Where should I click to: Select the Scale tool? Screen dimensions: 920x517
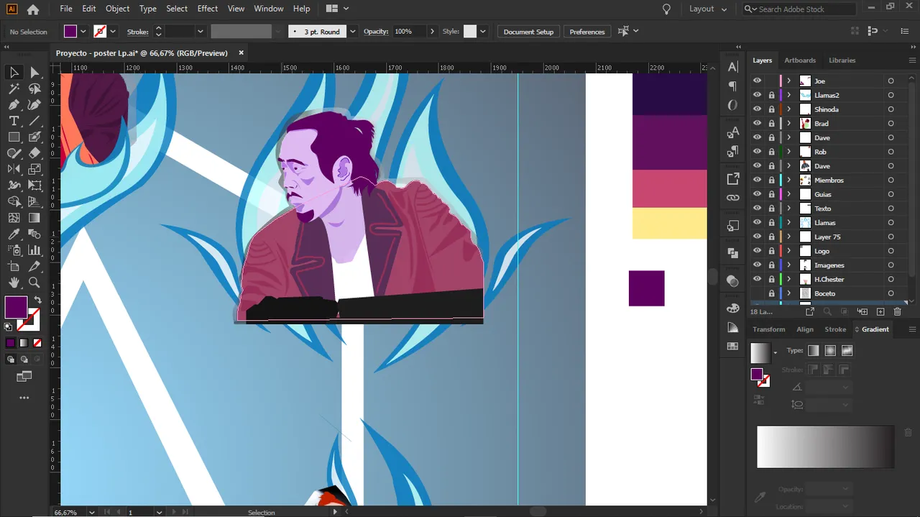pyautogui.click(x=34, y=169)
